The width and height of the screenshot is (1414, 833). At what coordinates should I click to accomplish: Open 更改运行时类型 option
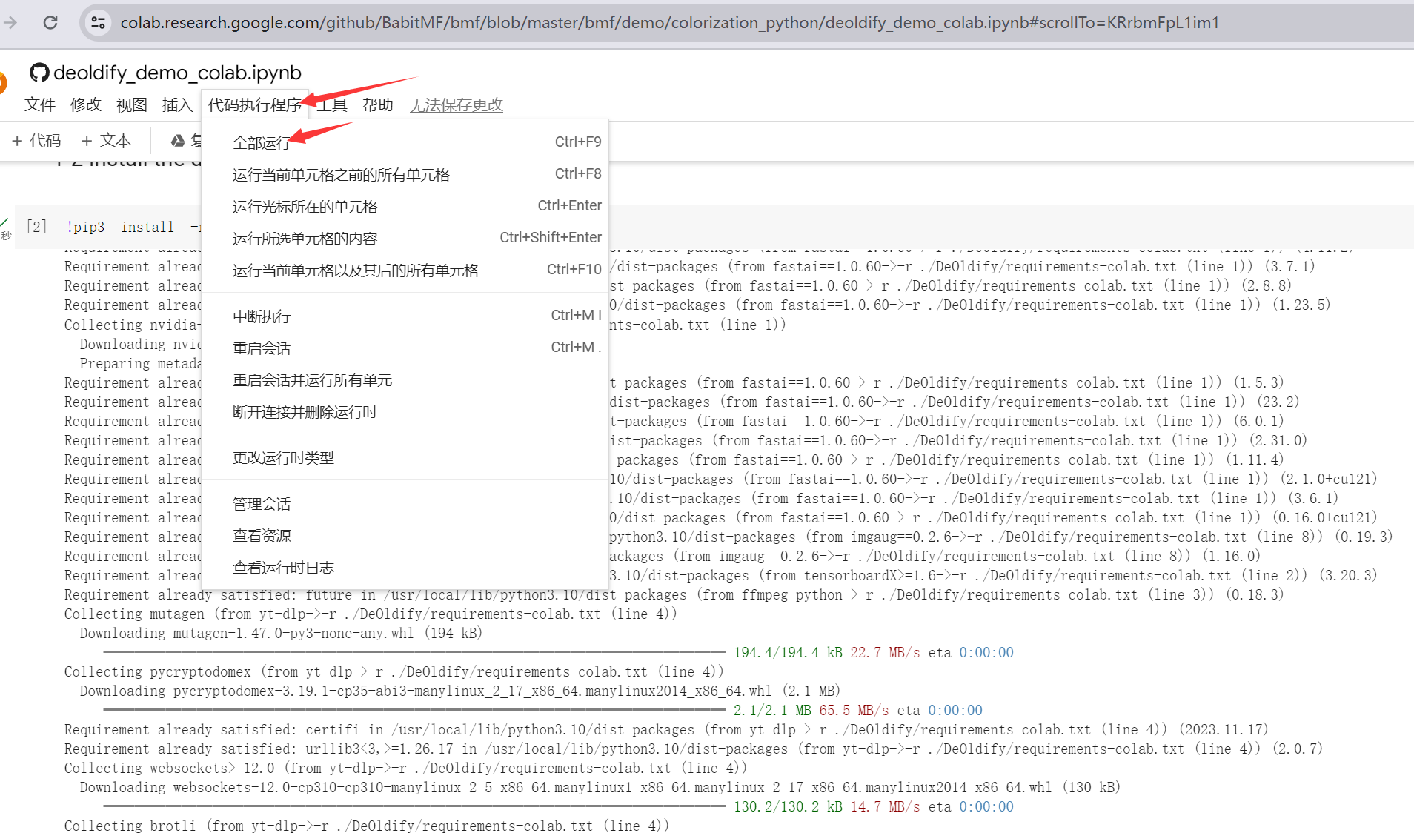(x=405, y=457)
